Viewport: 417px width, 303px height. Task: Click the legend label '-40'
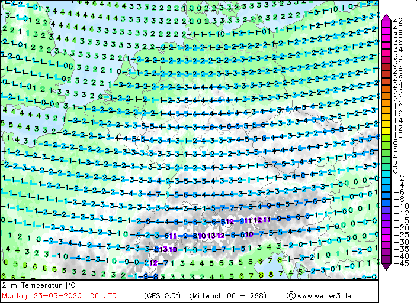click(401, 256)
